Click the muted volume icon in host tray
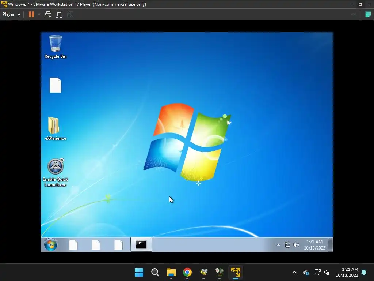Viewport: 374px width, 281px height. tap(327, 272)
